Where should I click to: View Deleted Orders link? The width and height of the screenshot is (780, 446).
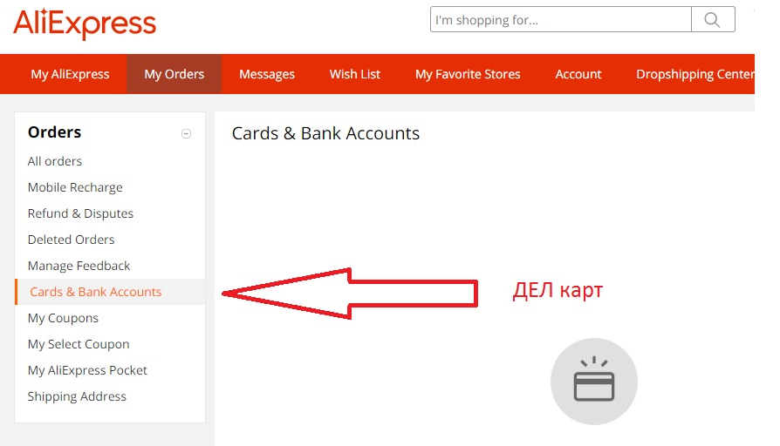click(72, 240)
